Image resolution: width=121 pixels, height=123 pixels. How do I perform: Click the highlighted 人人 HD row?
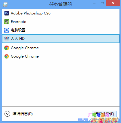61,39
